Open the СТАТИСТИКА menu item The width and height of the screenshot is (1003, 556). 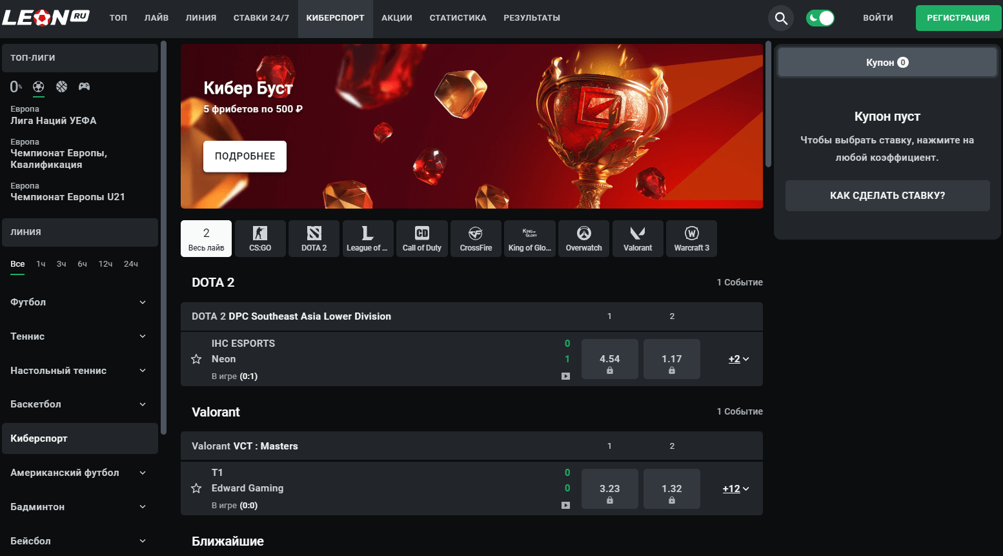458,18
